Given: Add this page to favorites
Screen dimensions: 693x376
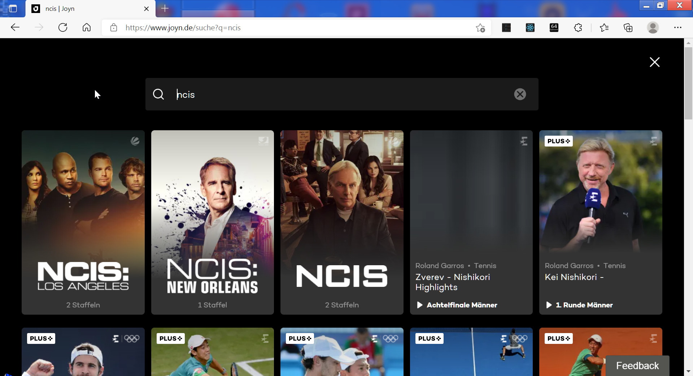Looking at the screenshot, I should pyautogui.click(x=480, y=28).
